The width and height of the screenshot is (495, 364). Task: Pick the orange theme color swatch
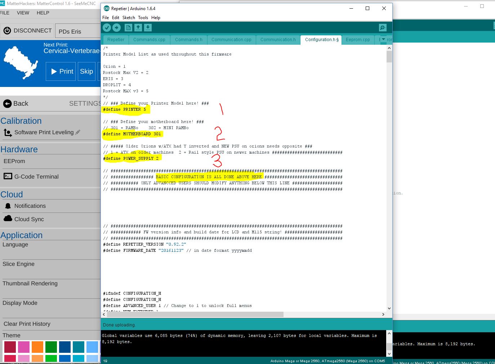coord(37,347)
